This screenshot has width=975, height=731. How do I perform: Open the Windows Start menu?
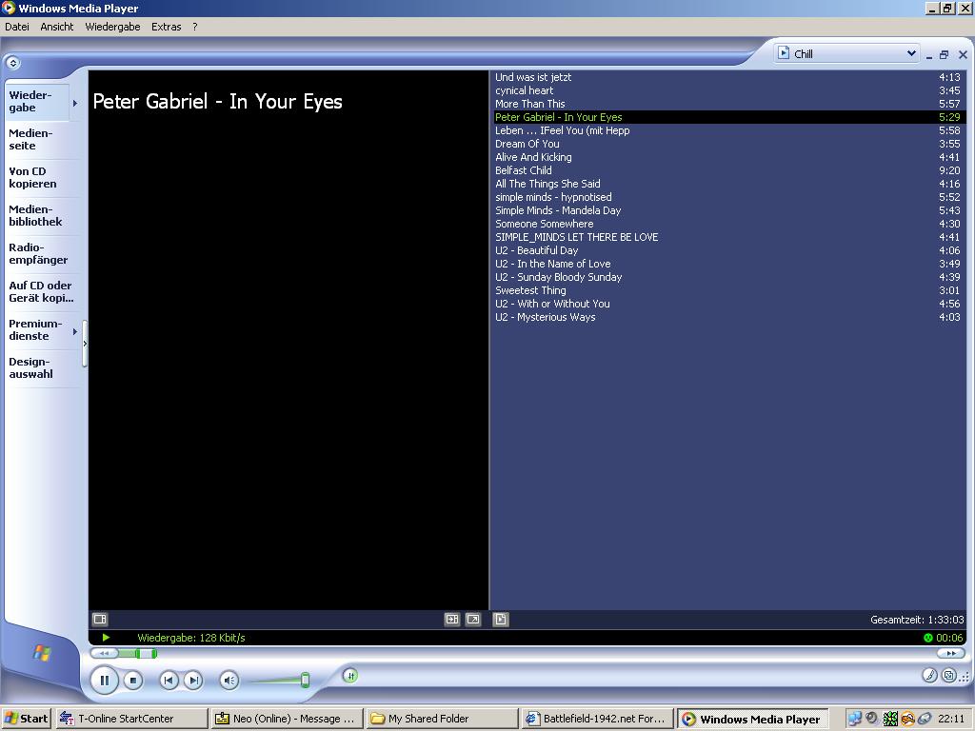[26, 719]
